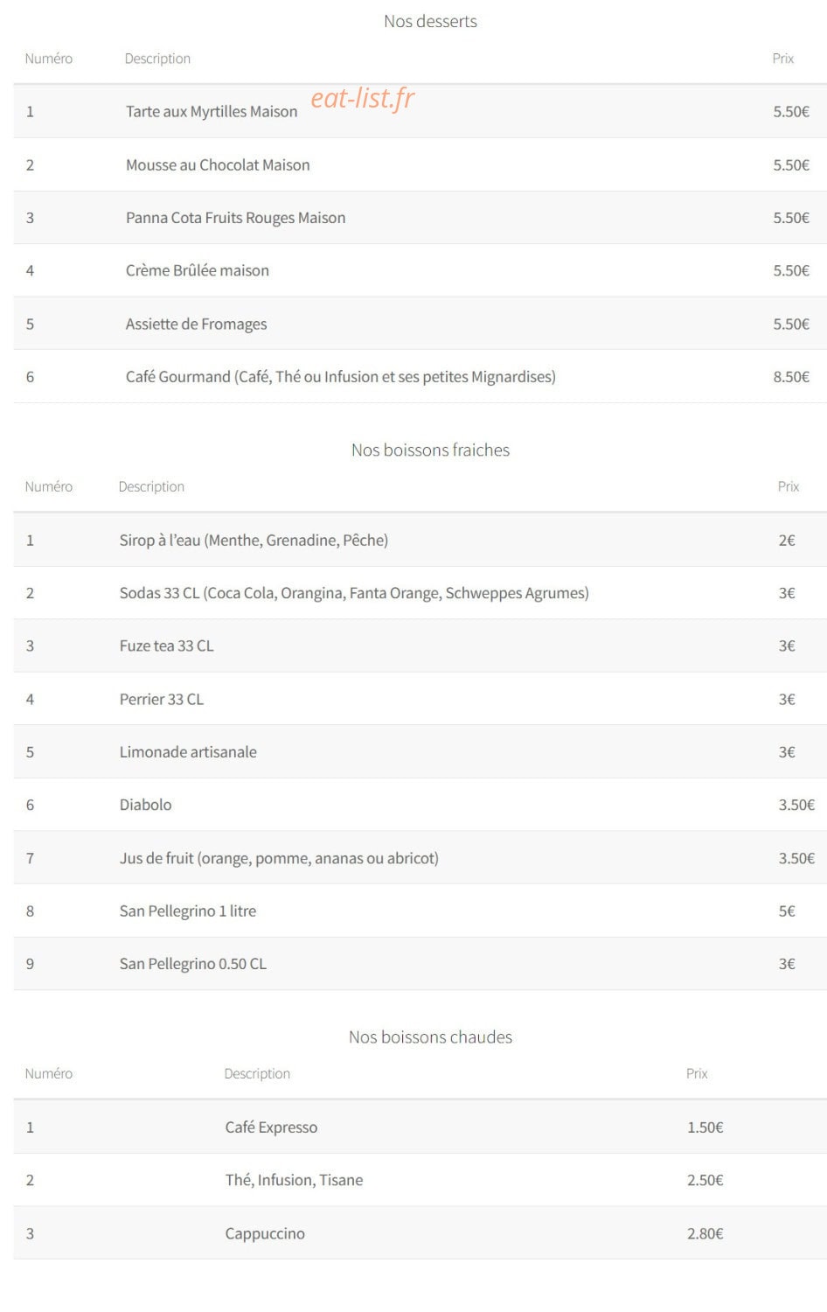Select Panna Cota Fruits Rouges Maison

pyautogui.click(x=235, y=218)
